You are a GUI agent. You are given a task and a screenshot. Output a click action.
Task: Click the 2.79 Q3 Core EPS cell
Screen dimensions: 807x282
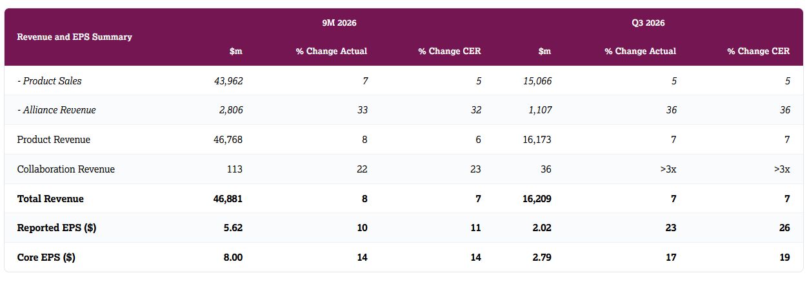[541, 258]
